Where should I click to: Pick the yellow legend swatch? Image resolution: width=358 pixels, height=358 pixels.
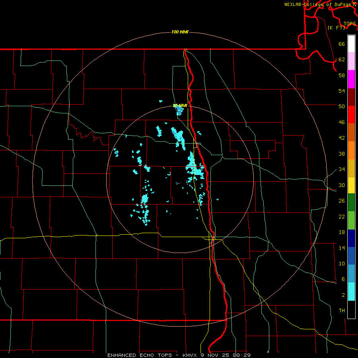coord(351,185)
